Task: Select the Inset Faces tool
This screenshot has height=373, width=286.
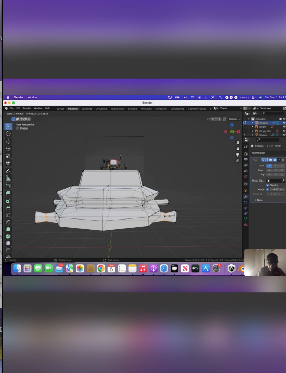Action: pos(8,201)
